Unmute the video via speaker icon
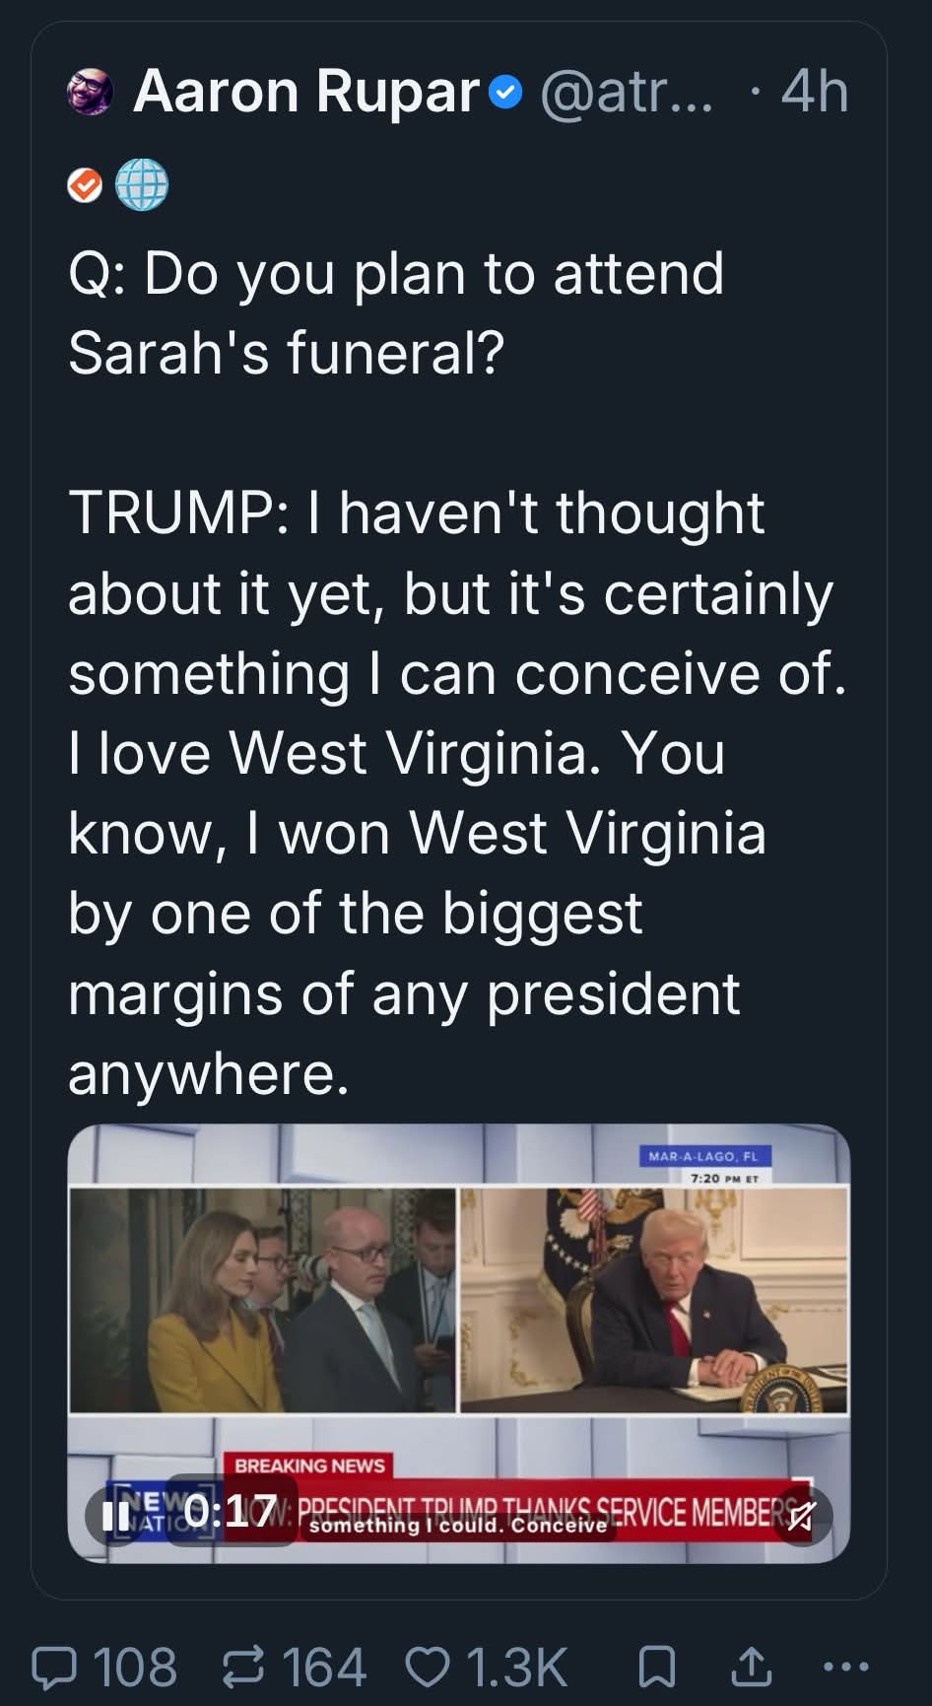This screenshot has width=932, height=1706. (x=801, y=1515)
